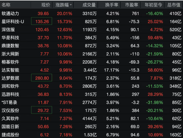Click the 名称 column header
This screenshot has height=138, width=183.
pos(6,5)
